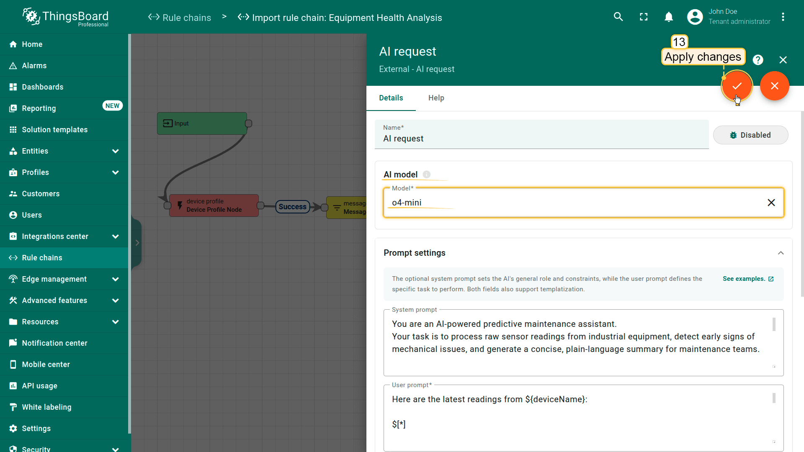Expand the Integrations center chevron
This screenshot has height=452, width=804.
(x=116, y=236)
